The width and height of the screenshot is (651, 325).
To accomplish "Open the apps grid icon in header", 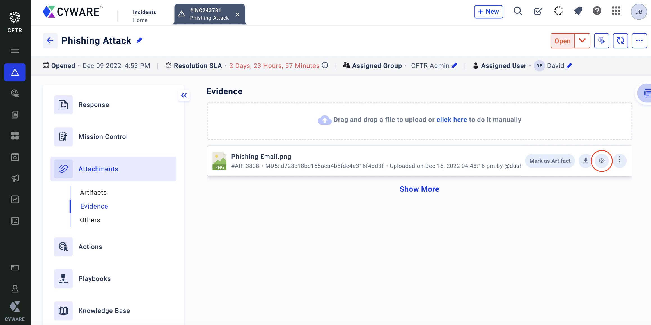I will (616, 11).
